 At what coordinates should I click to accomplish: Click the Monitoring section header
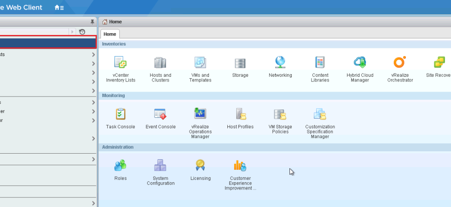(x=113, y=96)
